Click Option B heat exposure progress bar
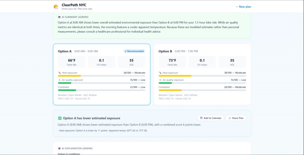304x155 pixels. point(202,76)
